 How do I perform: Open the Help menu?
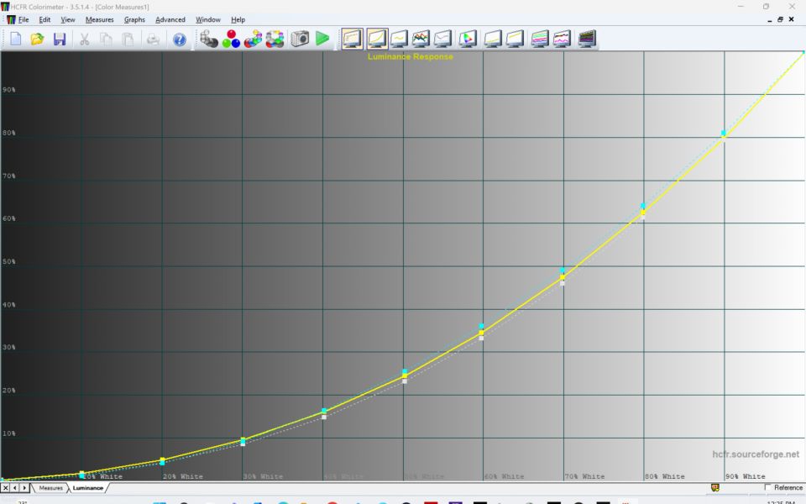(238, 19)
